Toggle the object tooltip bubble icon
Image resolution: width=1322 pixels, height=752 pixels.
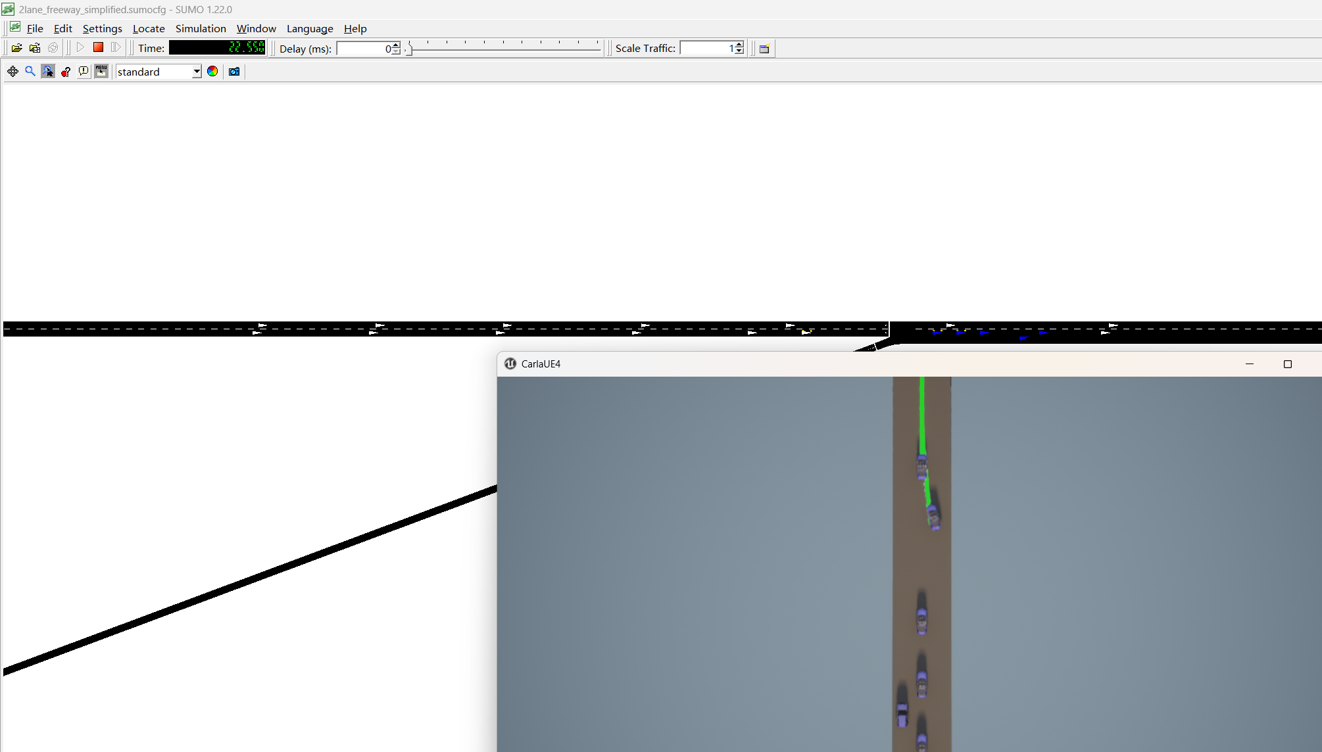(x=84, y=72)
